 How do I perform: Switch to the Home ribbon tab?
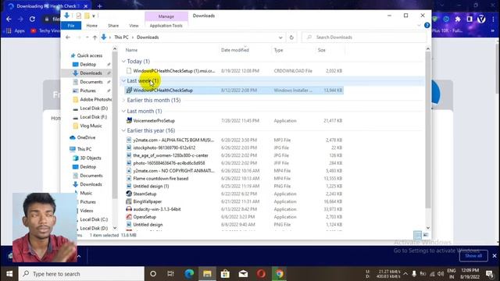(92, 26)
